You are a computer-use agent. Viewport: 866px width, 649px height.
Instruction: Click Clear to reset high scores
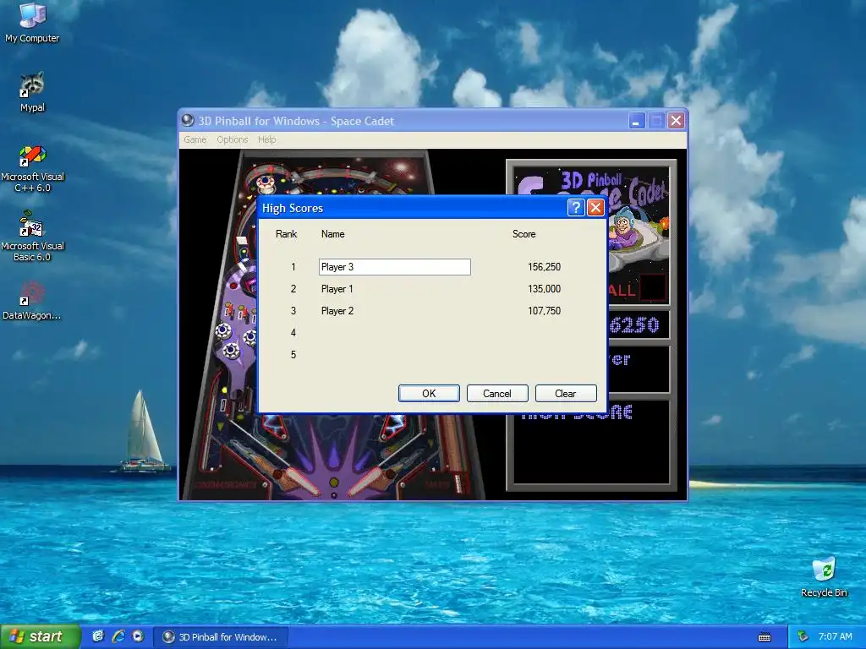(566, 394)
